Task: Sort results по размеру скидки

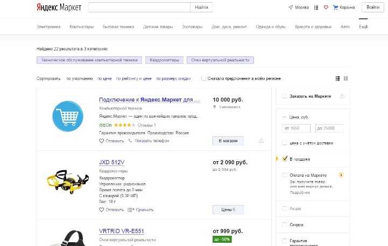Action: 173,78
